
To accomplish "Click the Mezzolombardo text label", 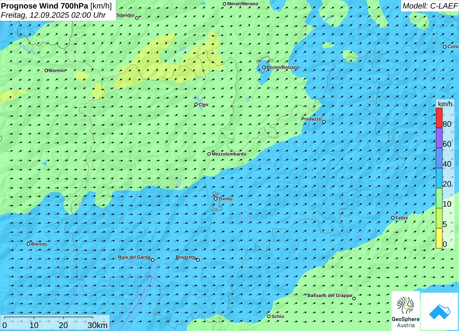I will pos(229,154).
